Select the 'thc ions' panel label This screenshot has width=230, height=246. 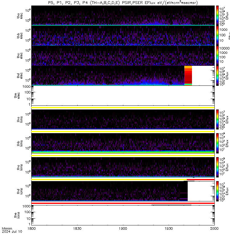point(20,167)
